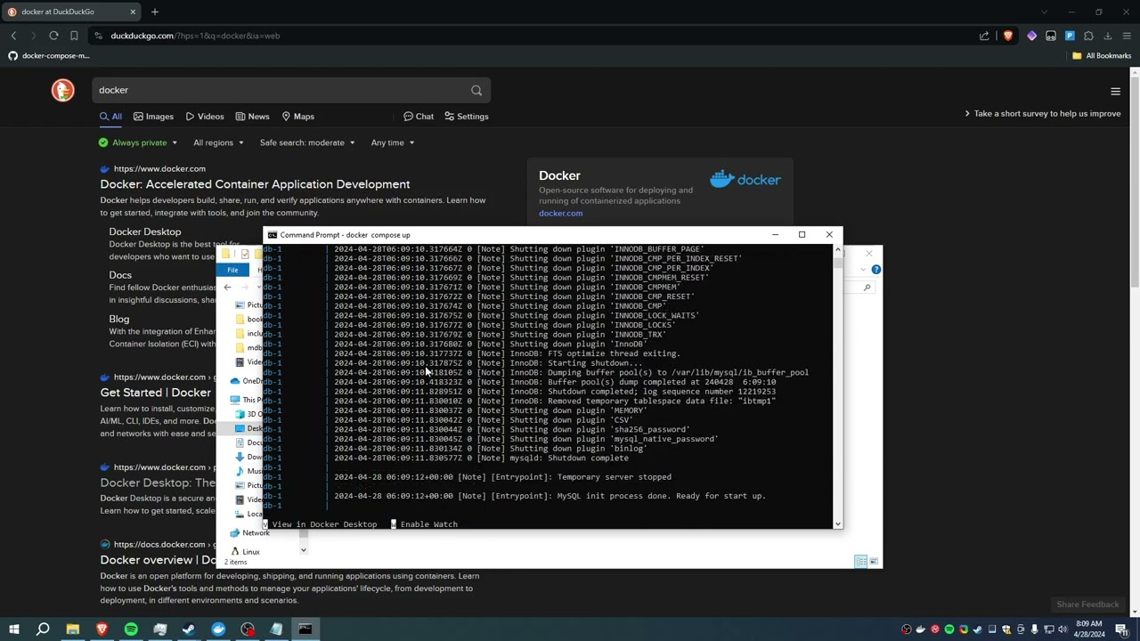Image resolution: width=1140 pixels, height=641 pixels.
Task: Click the search magnifier in DuckDuckGo search box
Action: 476,90
